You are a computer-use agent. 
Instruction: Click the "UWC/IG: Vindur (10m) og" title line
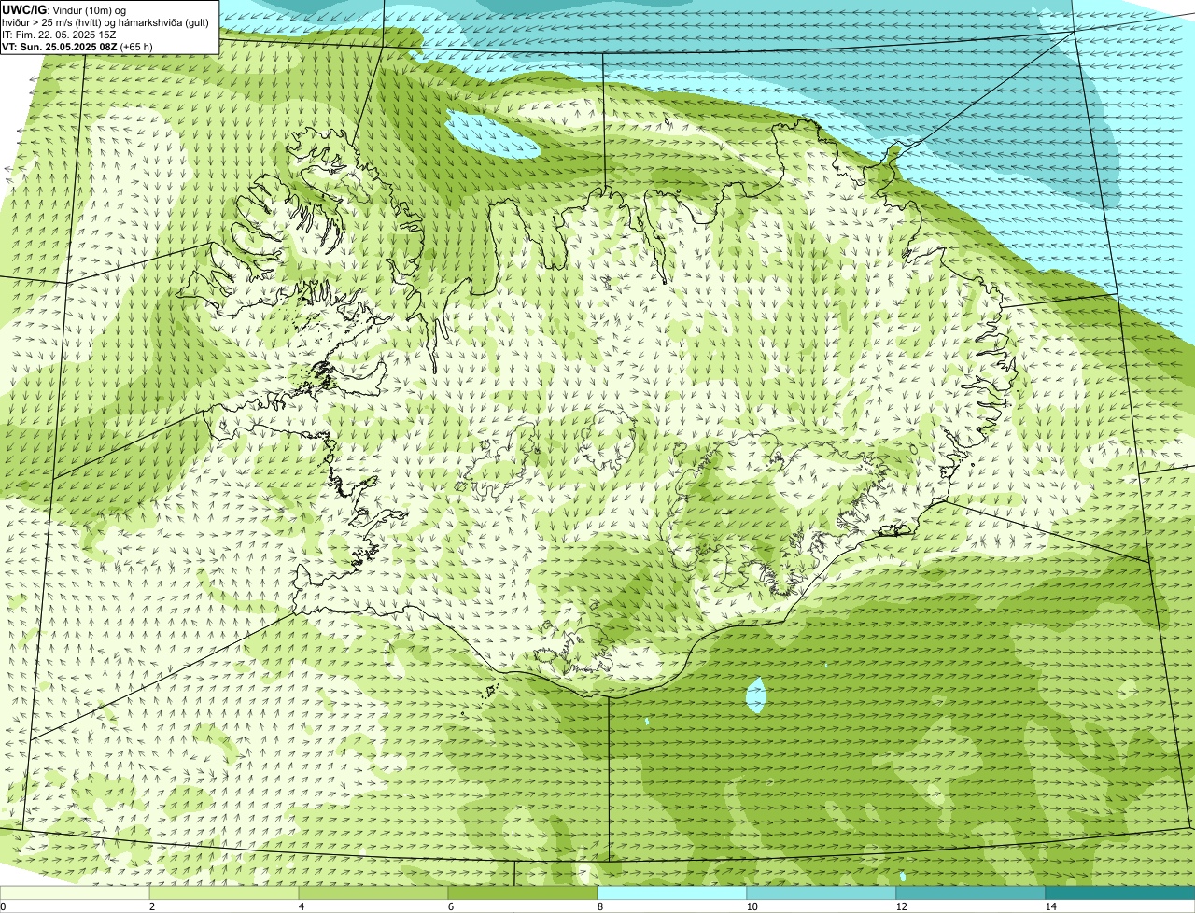63,9
